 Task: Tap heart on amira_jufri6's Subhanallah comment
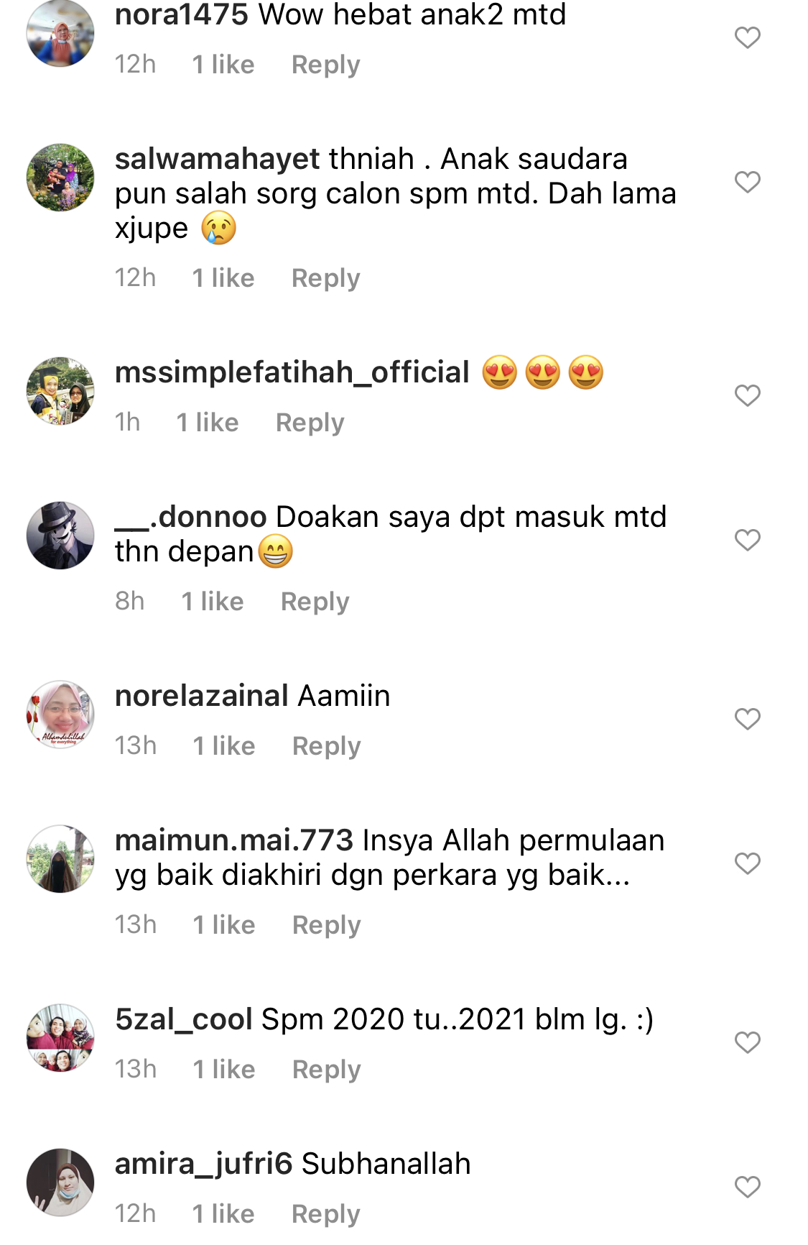coord(747,1187)
